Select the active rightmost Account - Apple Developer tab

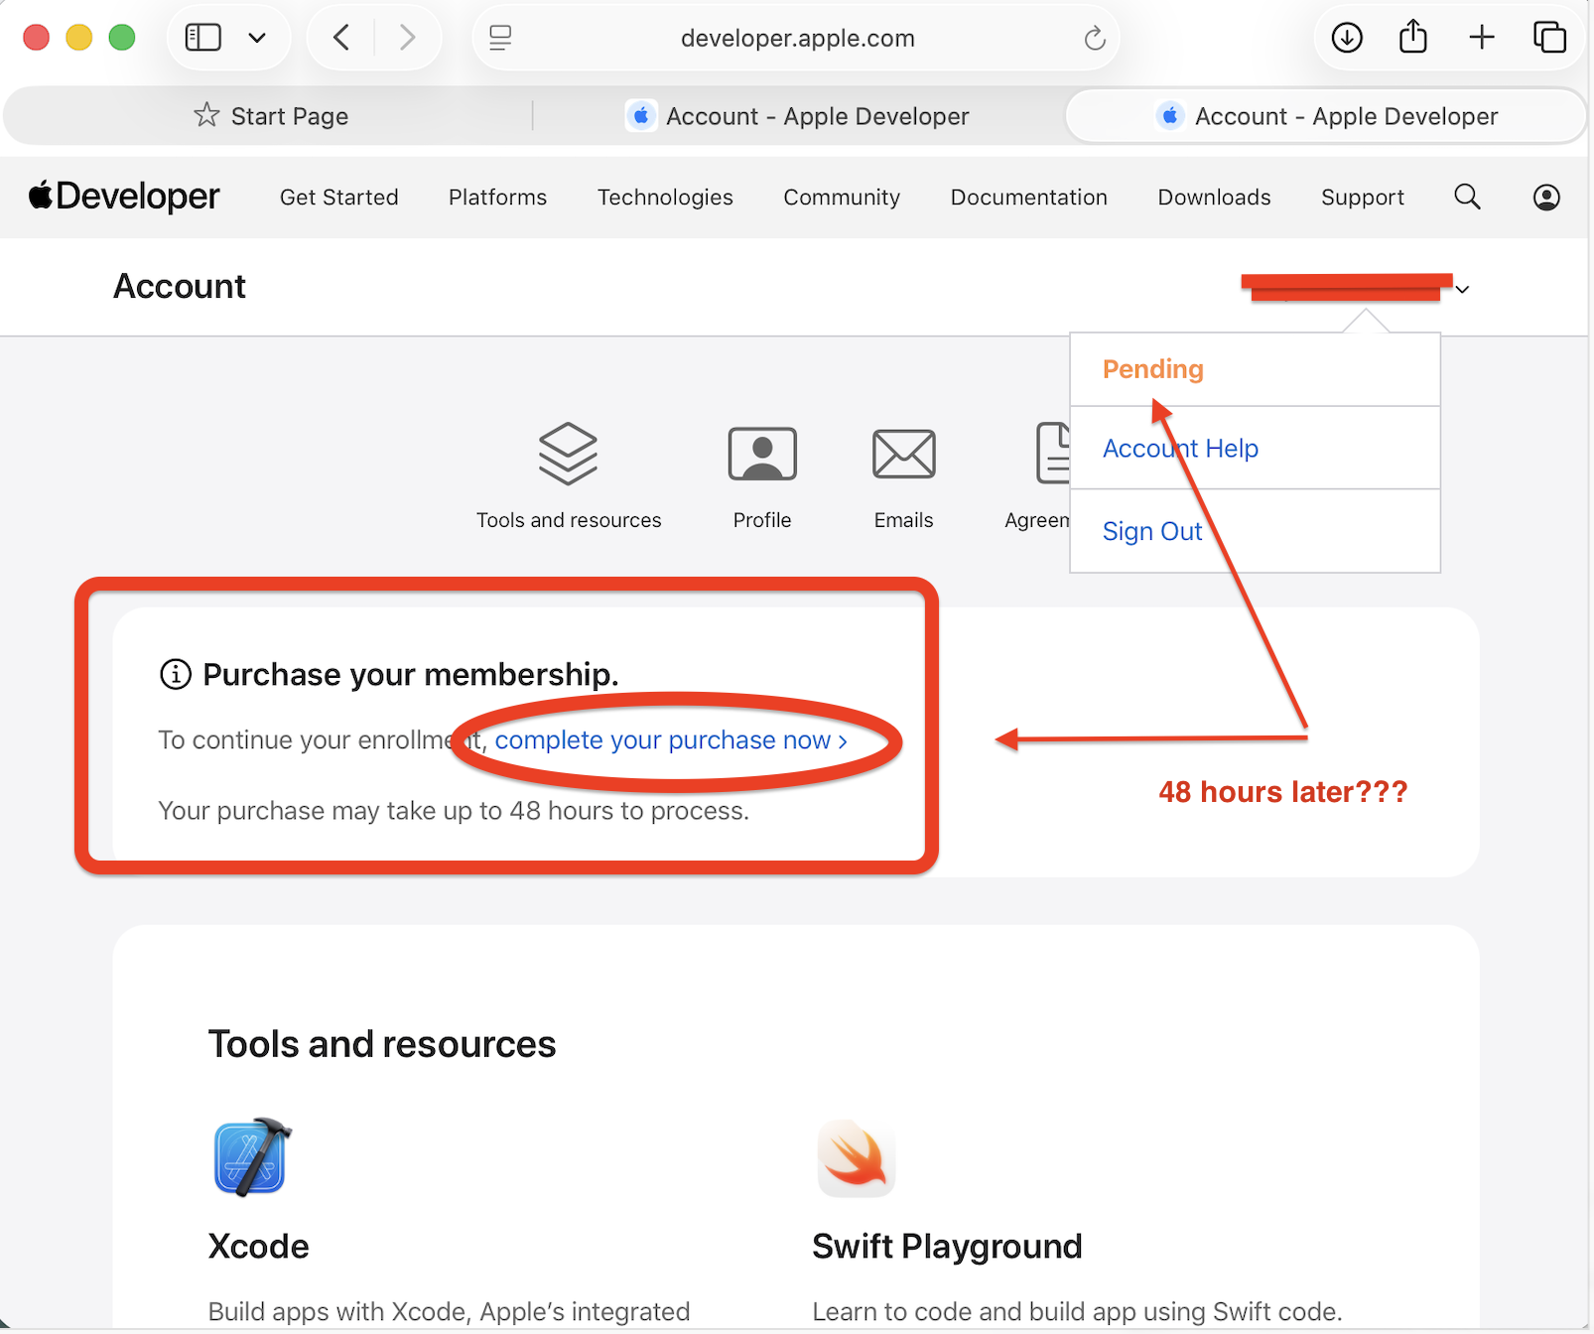point(1326,116)
